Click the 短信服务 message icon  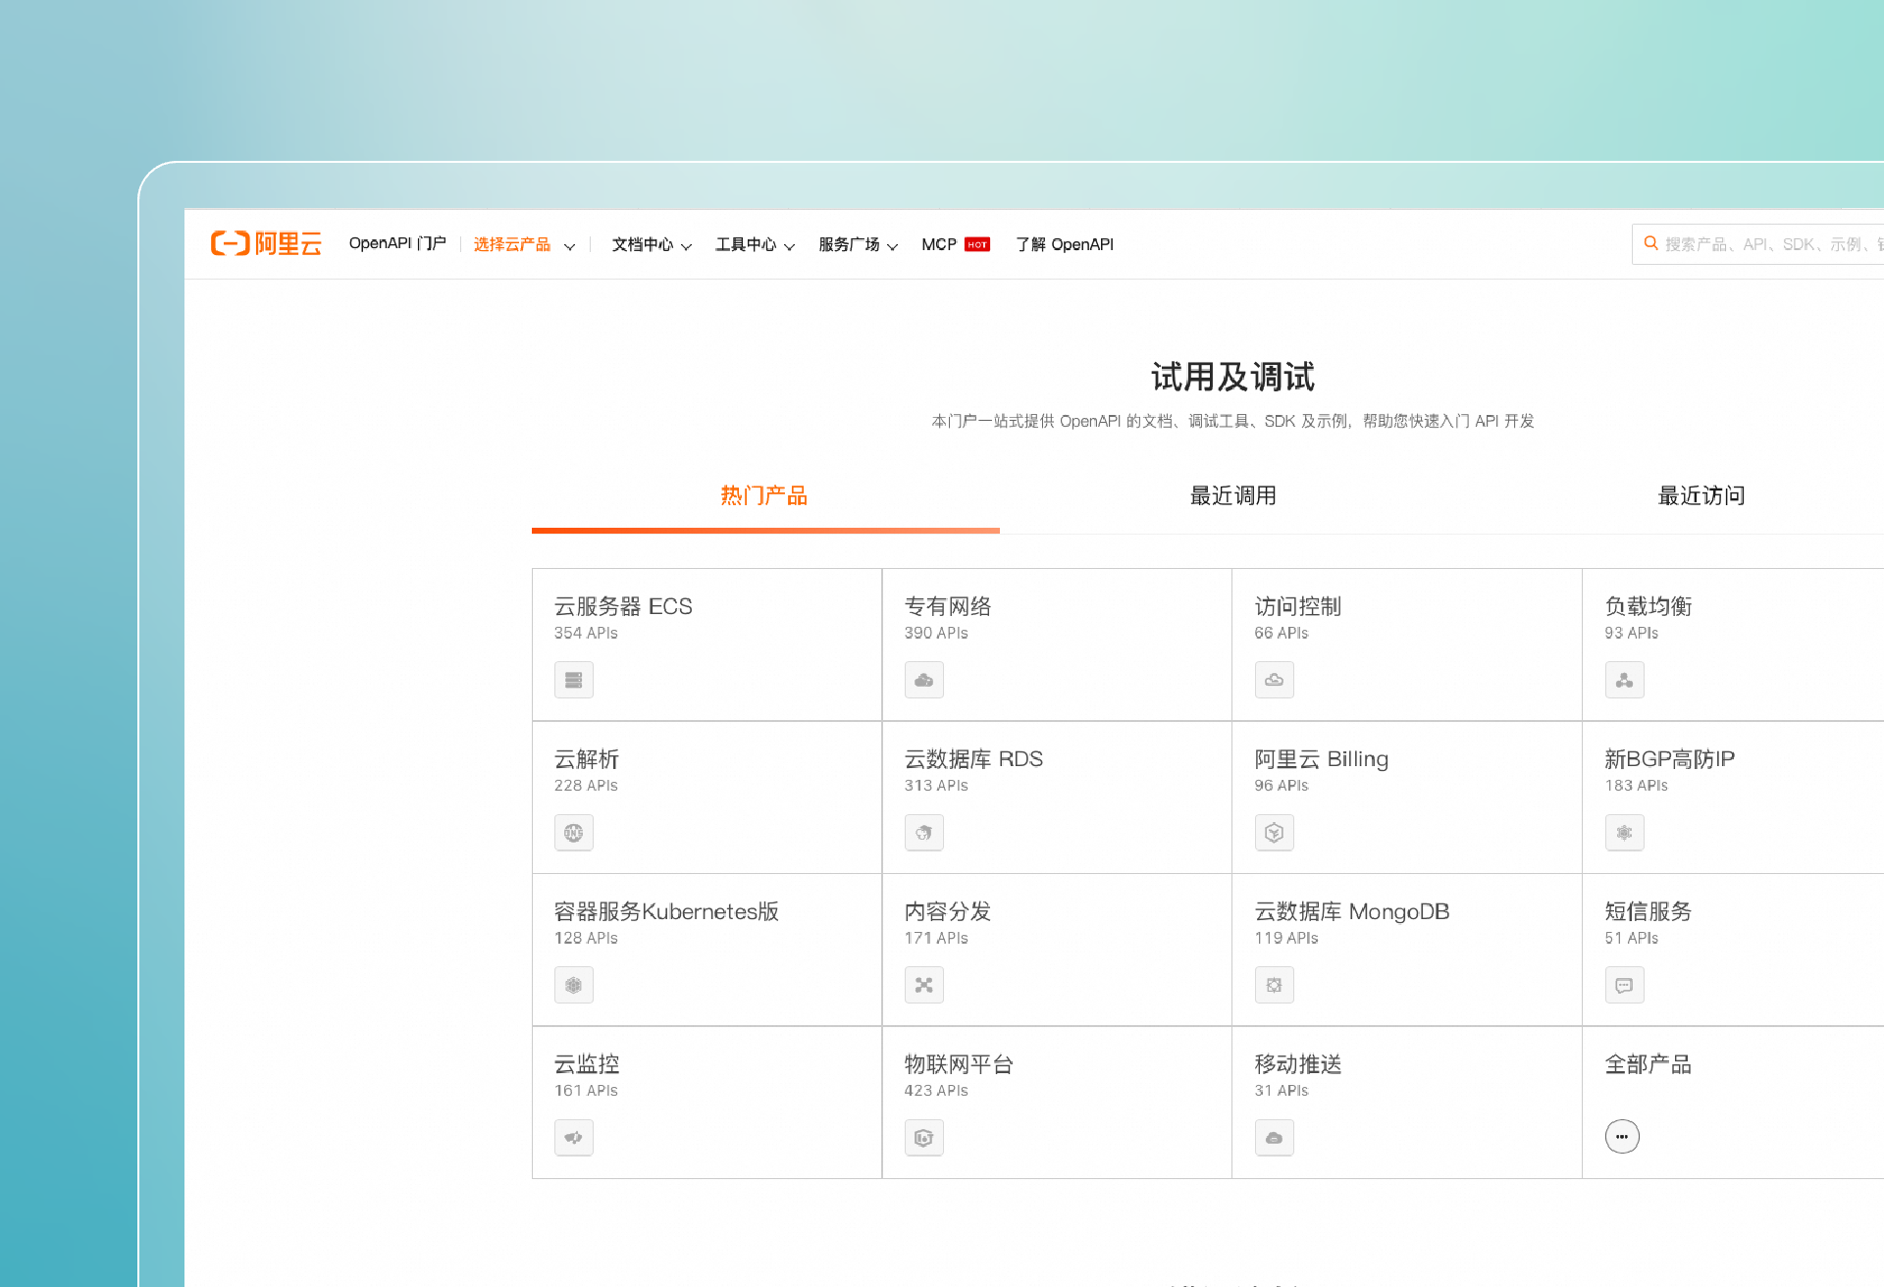tap(1624, 985)
